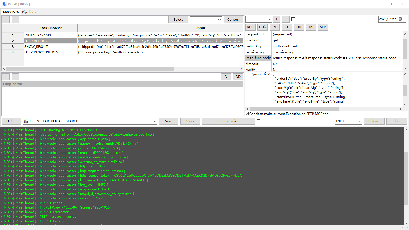This screenshot has width=409, height=230.
Task: Enable the checkbox beside Run Execution
Action: click(x=259, y=121)
